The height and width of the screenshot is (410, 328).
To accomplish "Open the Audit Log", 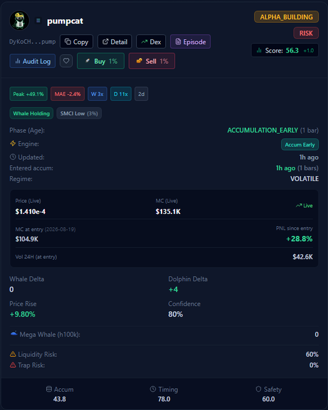I will pos(33,61).
